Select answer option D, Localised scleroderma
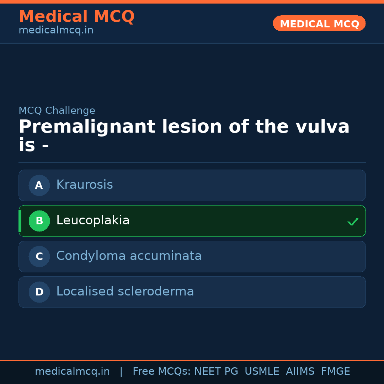Screen dimensions: 384x384 [192, 292]
